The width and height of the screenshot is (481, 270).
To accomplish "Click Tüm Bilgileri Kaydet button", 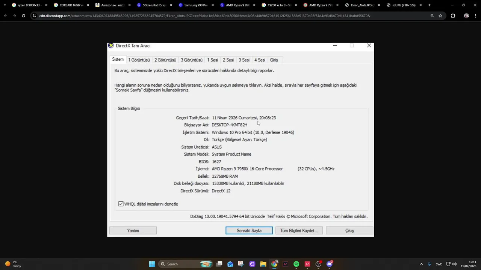I will (x=299, y=231).
